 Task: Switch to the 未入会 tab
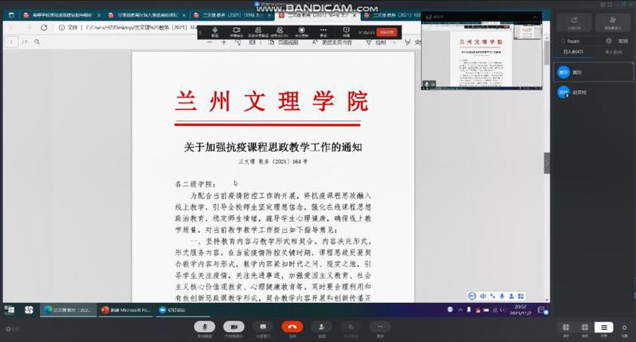pos(614,52)
